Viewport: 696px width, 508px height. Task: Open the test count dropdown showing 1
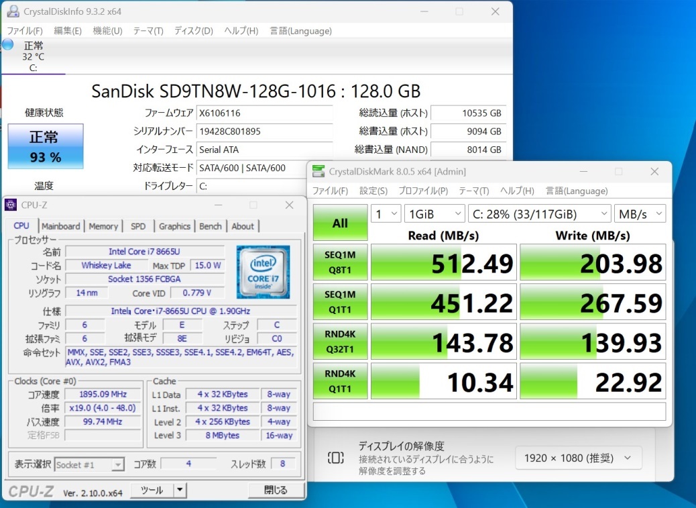[386, 214]
